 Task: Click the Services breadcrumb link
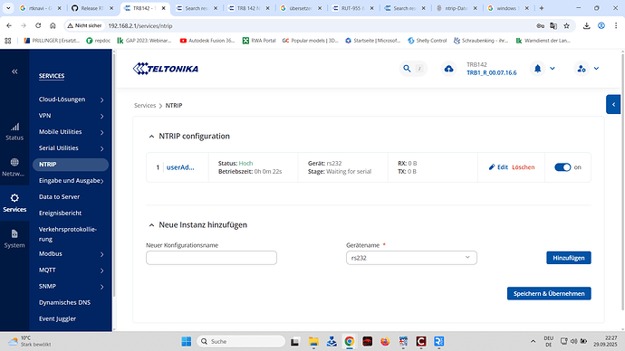pos(145,106)
